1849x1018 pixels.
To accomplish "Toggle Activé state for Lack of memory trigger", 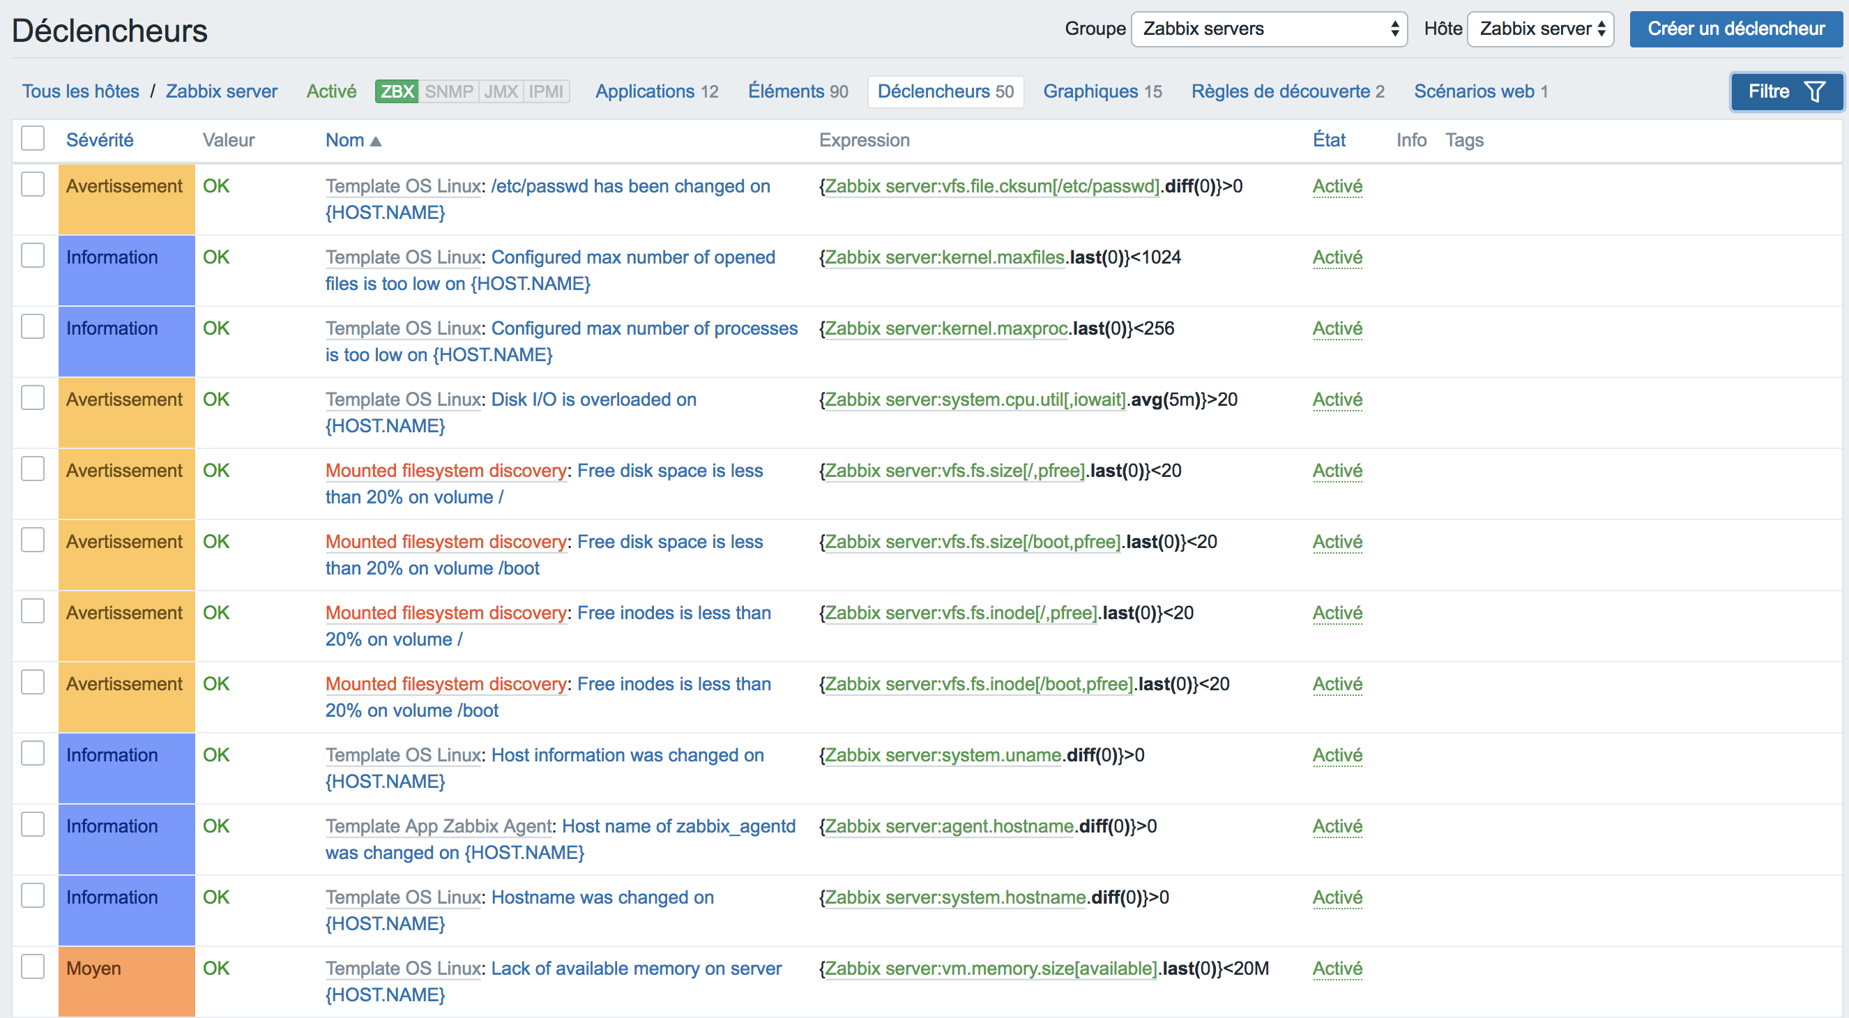I will click(1337, 968).
